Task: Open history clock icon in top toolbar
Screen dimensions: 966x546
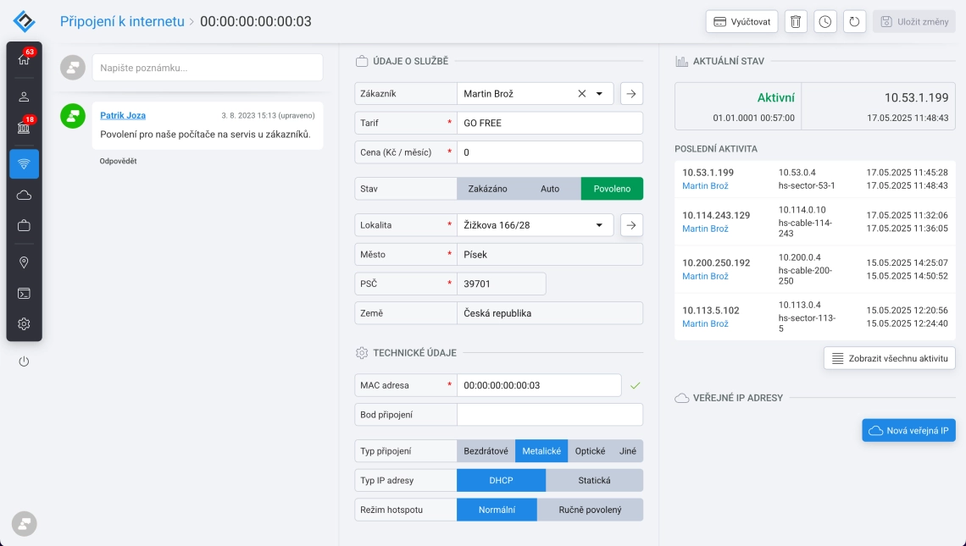Action: point(824,22)
